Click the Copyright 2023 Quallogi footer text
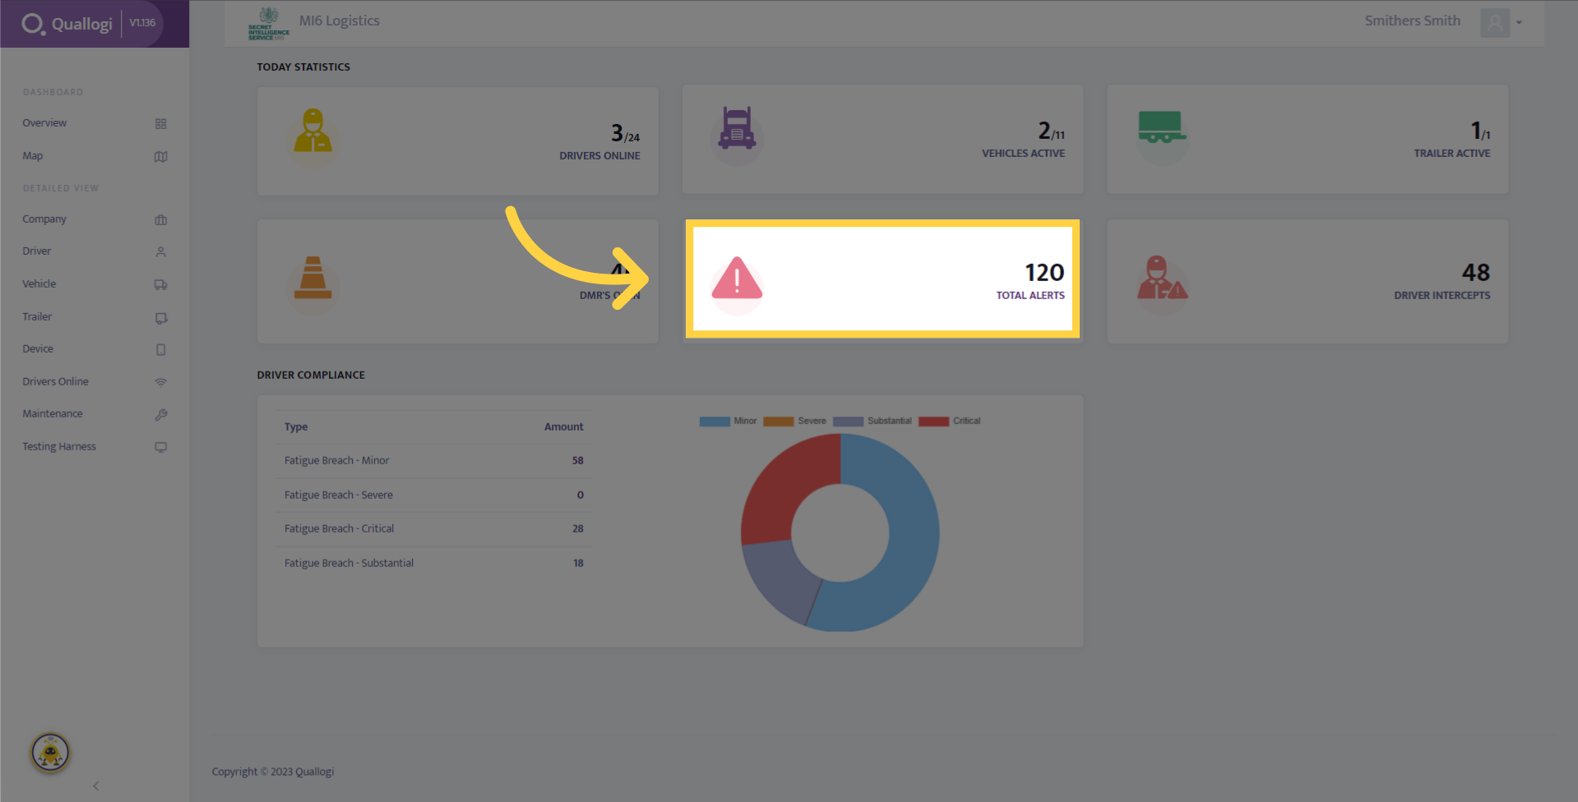Image resolution: width=1578 pixels, height=802 pixels. tap(273, 772)
